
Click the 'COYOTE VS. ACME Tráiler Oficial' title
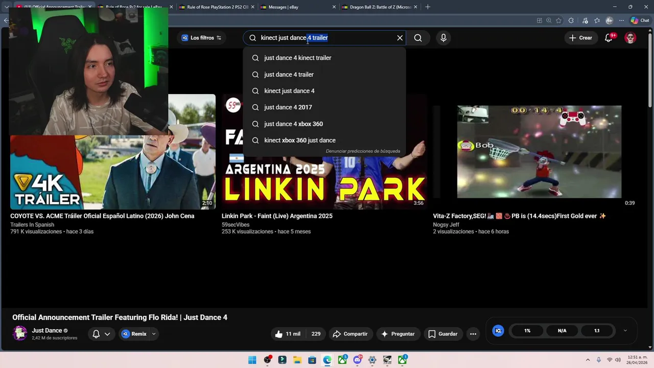tap(102, 216)
